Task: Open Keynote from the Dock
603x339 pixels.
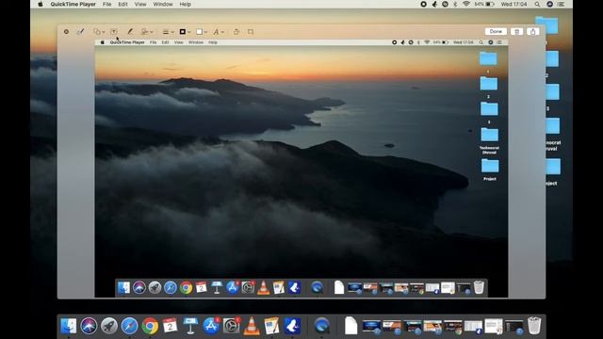Action: 190,326
